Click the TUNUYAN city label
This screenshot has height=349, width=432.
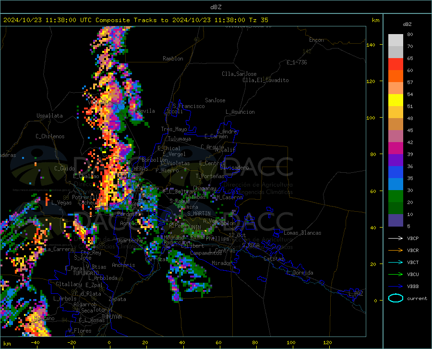(x=111, y=317)
